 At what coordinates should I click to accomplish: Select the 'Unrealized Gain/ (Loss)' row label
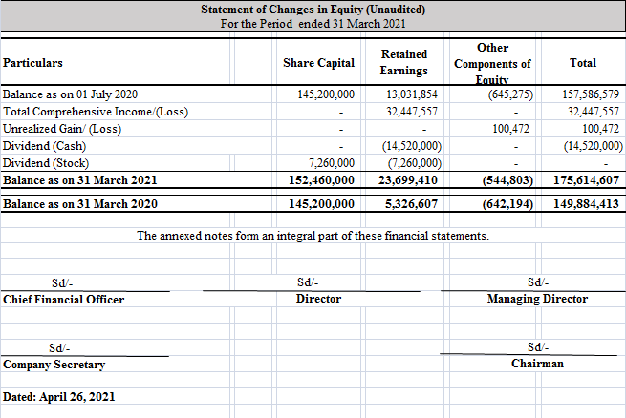(x=63, y=129)
